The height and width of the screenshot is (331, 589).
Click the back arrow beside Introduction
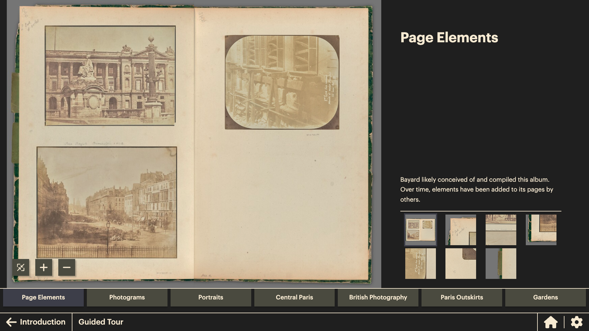(11, 322)
